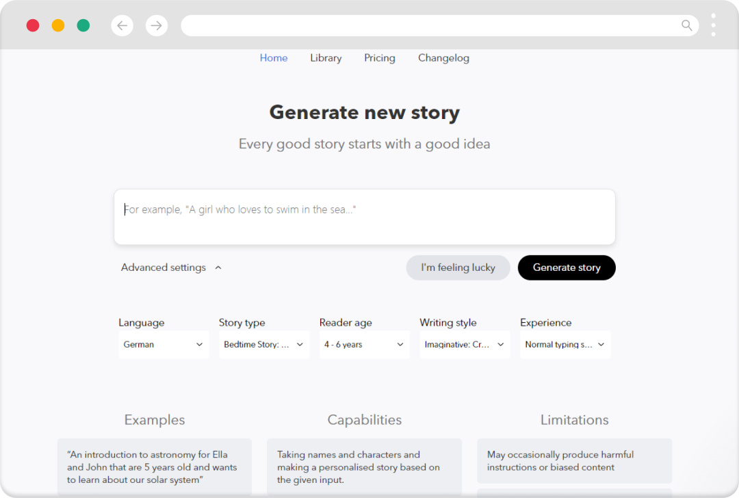This screenshot has height=498, width=739.
Task: Click the I'm feeling lucky button
Action: pyautogui.click(x=458, y=267)
